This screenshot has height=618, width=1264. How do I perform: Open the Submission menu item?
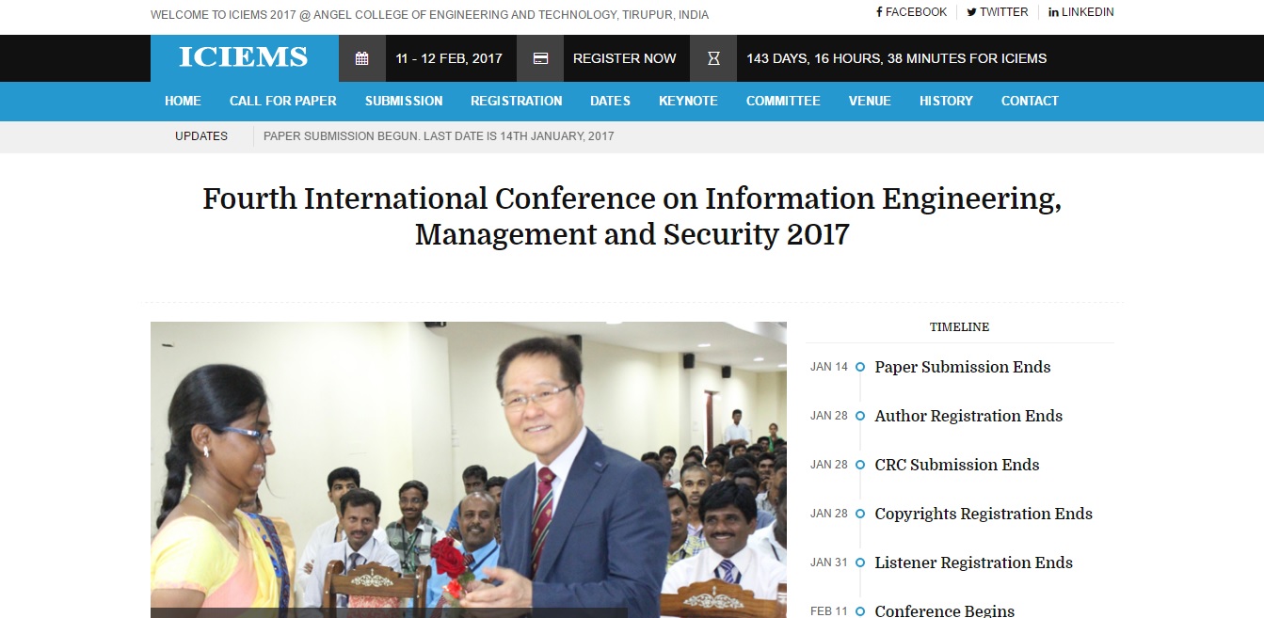(404, 101)
